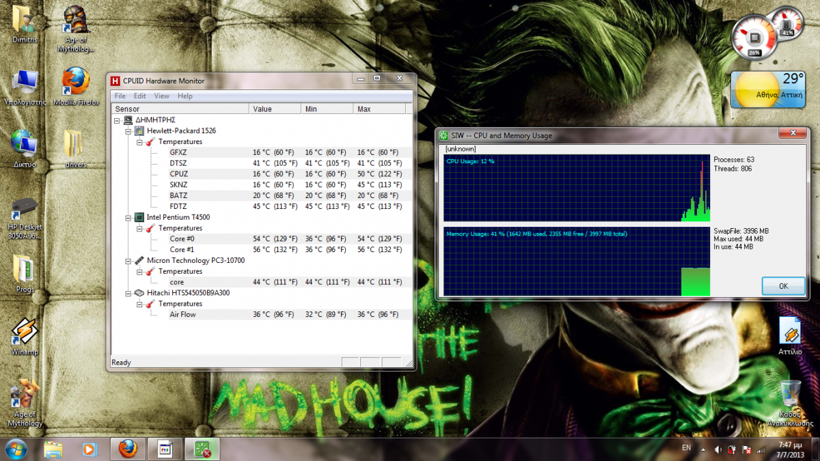The width and height of the screenshot is (820, 461).
Task: Click the Intel Pentium T4500 label
Action: (x=178, y=217)
